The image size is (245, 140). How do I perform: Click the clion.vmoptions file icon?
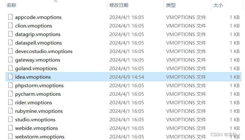pyautogui.click(x=10, y=25)
